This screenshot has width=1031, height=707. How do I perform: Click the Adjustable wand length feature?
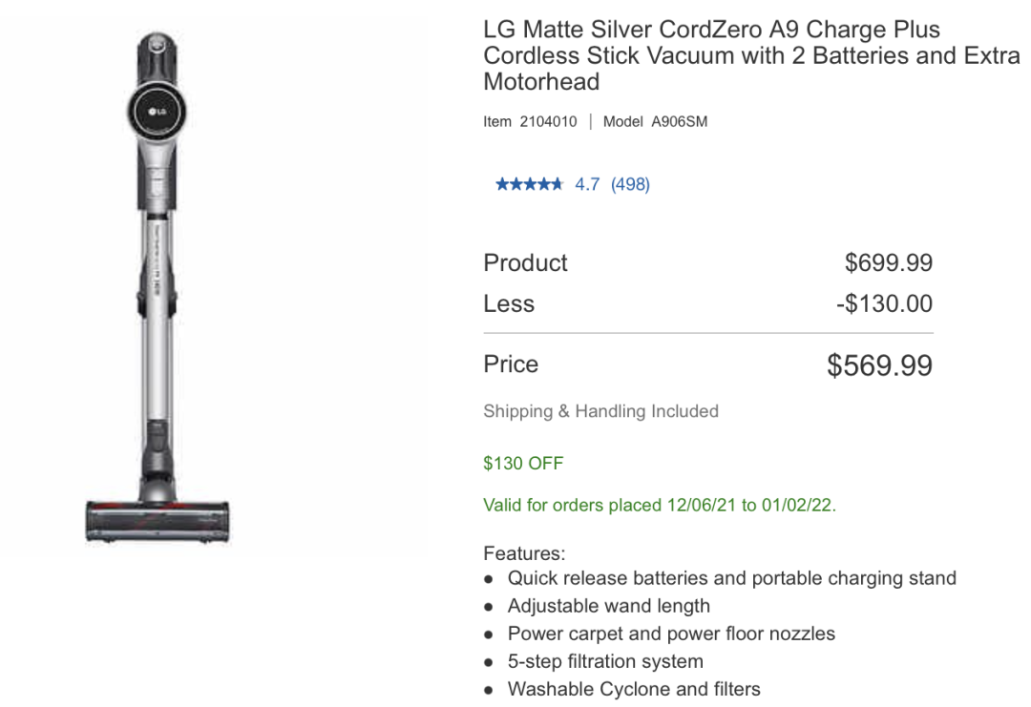(x=608, y=606)
